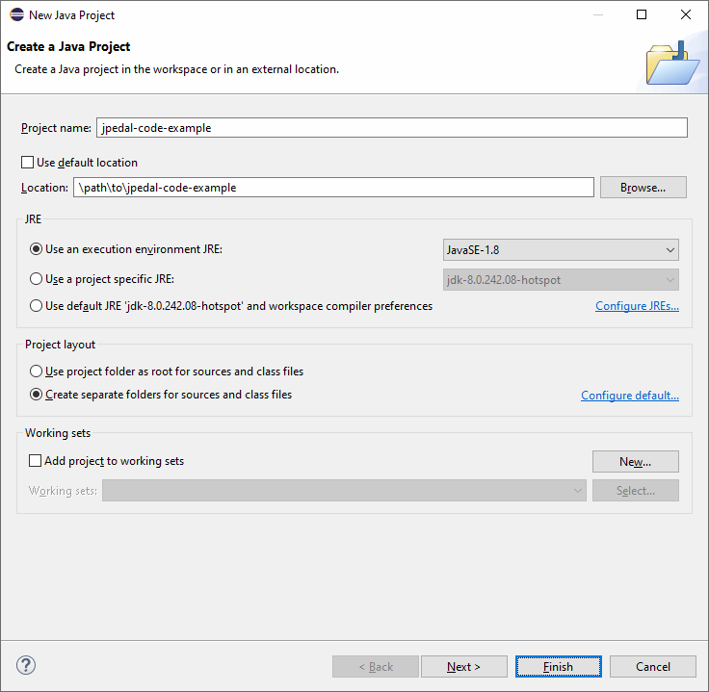
Task: Click into the Project name field
Action: (x=391, y=127)
